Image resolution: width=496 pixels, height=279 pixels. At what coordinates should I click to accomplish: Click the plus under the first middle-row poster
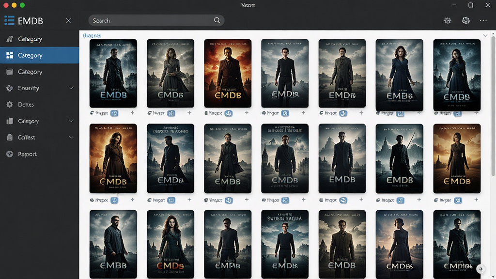[132, 200]
